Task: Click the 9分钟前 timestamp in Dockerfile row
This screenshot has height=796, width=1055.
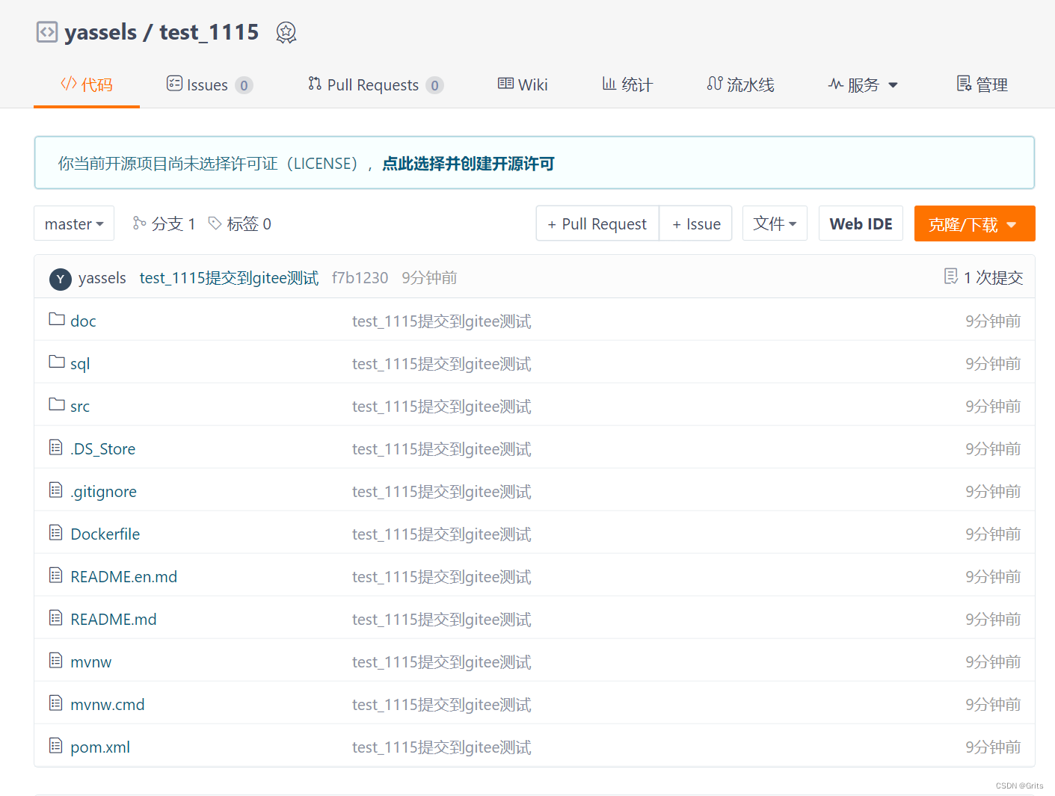Action: [x=993, y=534]
